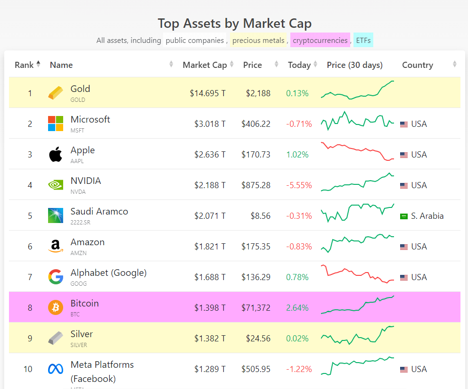This screenshot has height=389, width=468.
Task: Click the Meta Platforms logo icon
Action: [55, 369]
